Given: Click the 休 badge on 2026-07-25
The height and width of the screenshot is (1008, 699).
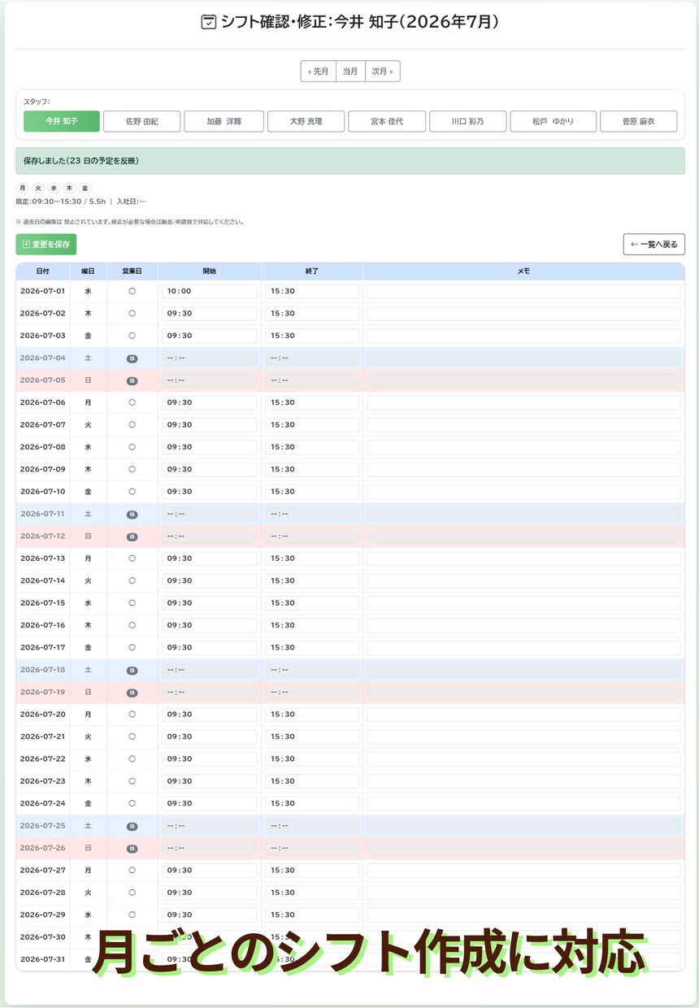Looking at the screenshot, I should 132,827.
